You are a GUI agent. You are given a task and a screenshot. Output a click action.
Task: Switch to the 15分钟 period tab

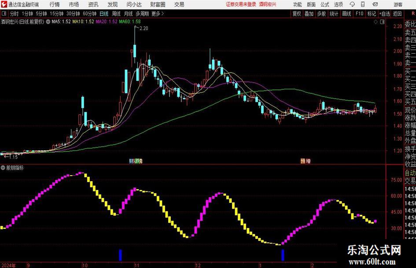pos(57,14)
